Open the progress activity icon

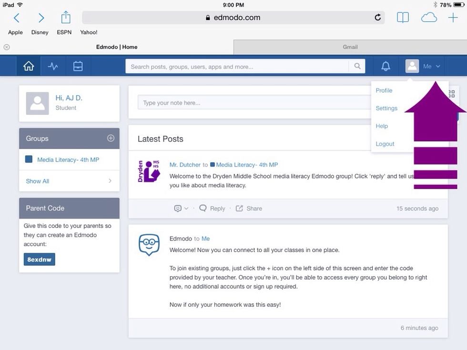(x=53, y=67)
